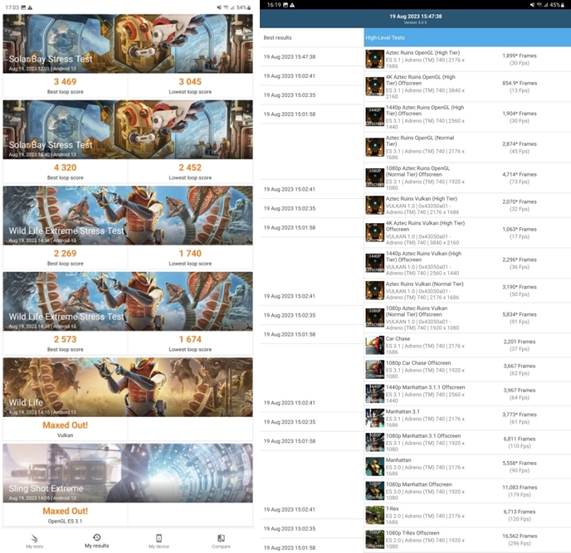The height and width of the screenshot is (553, 571).
Task: Tap the 3 045 lowest loop score
Action: click(190, 81)
